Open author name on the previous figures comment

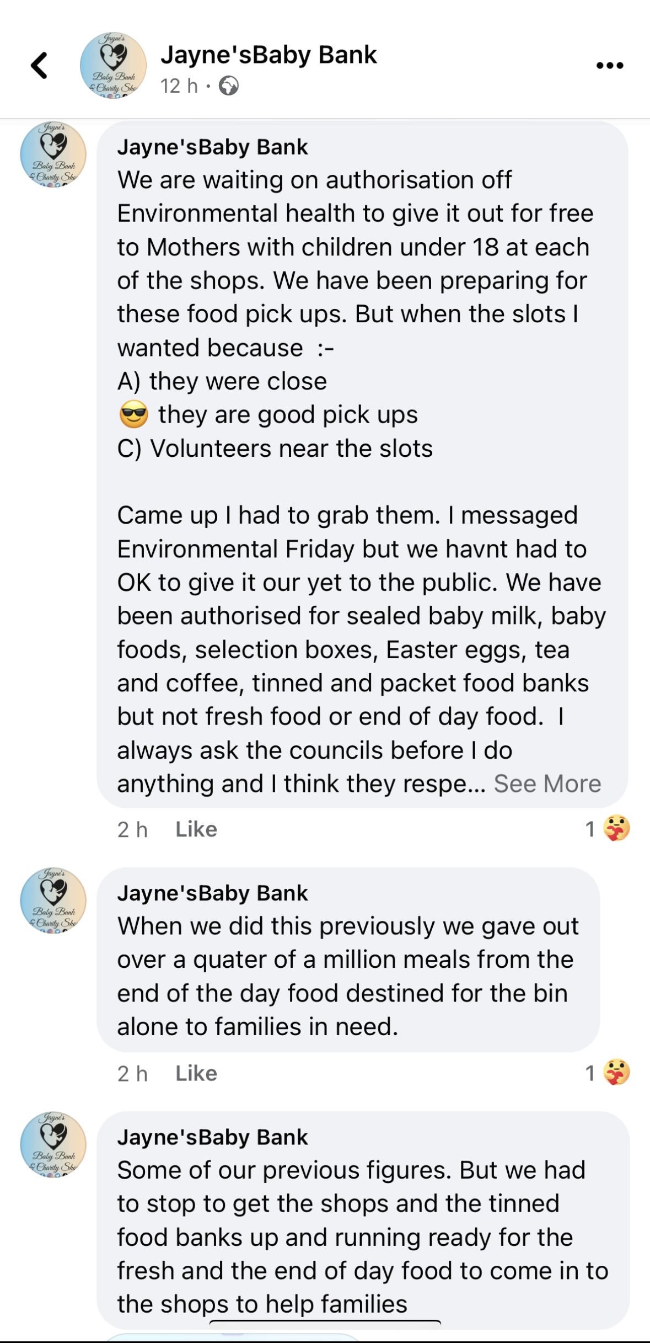[212, 1138]
